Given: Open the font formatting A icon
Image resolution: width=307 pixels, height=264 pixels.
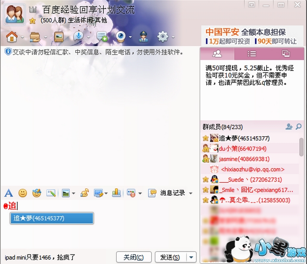Looking at the screenshot, I should [x=9, y=193].
